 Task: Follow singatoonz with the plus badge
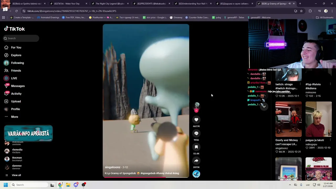196,111
